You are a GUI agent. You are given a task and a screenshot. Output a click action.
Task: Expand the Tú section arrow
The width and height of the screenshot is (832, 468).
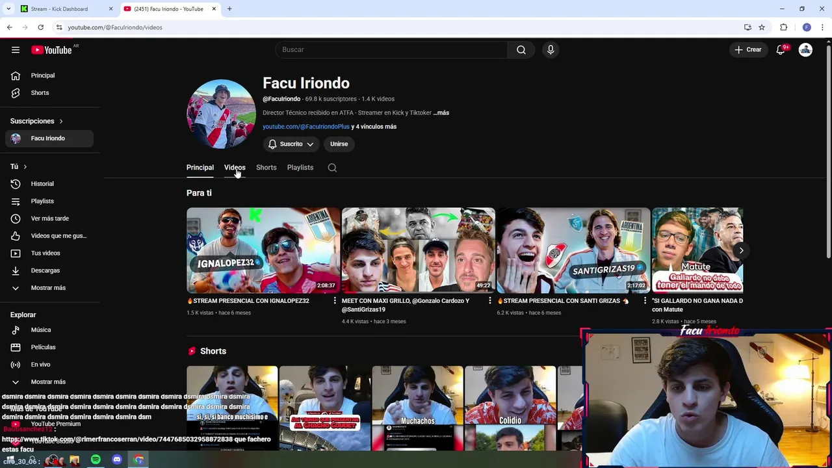point(25,167)
